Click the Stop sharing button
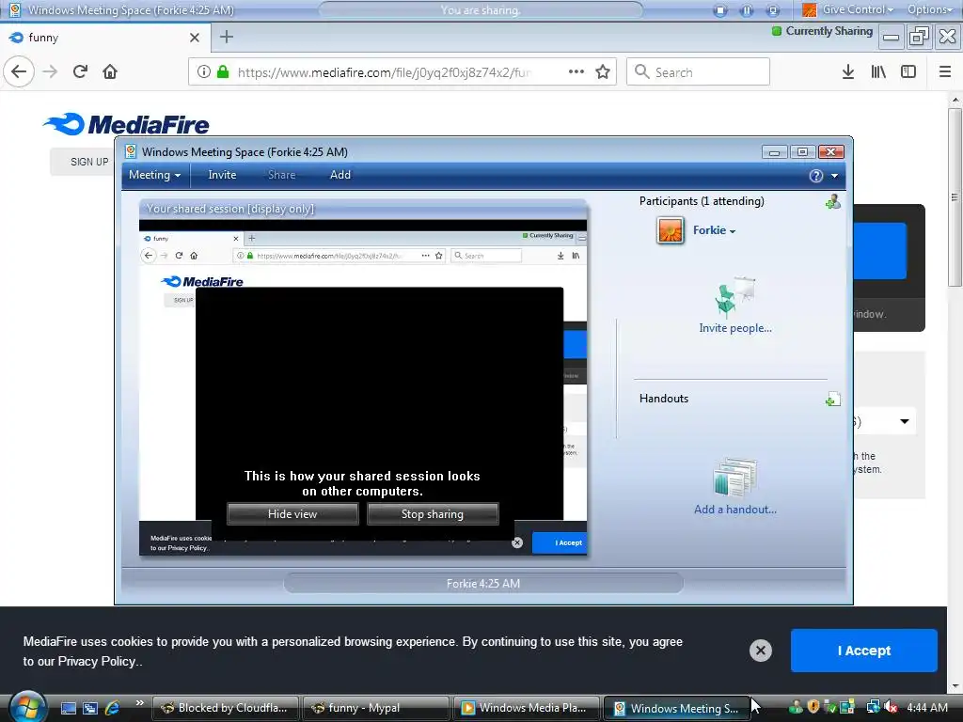Image resolution: width=963 pixels, height=722 pixels. (x=433, y=514)
